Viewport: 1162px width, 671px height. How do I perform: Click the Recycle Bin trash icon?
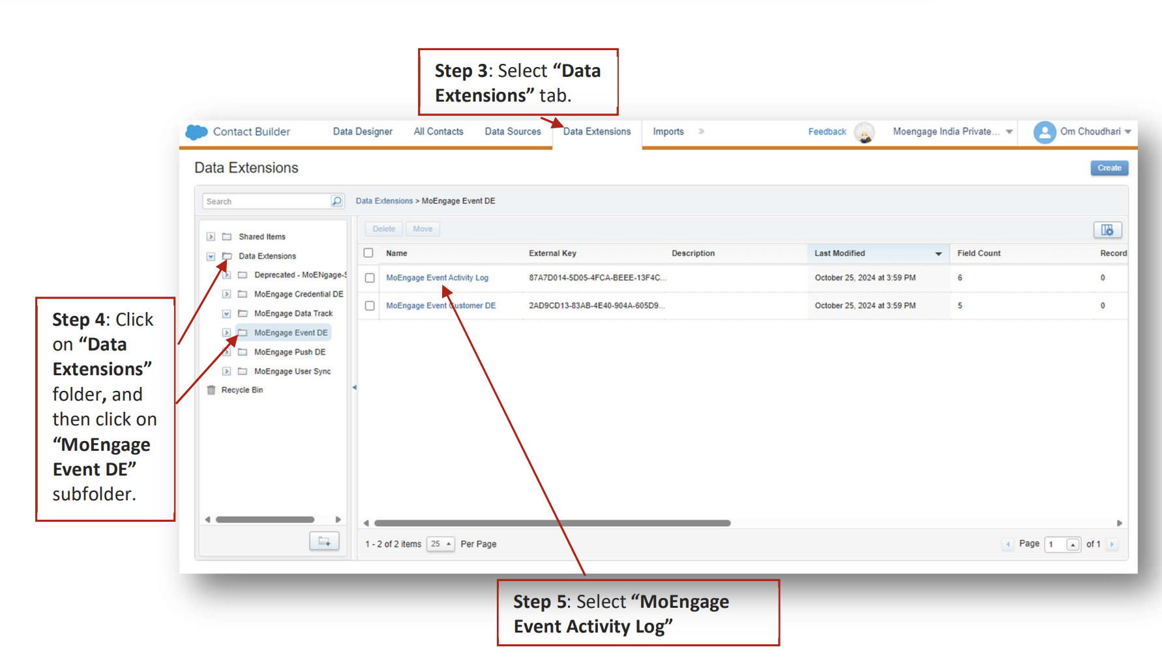211,390
